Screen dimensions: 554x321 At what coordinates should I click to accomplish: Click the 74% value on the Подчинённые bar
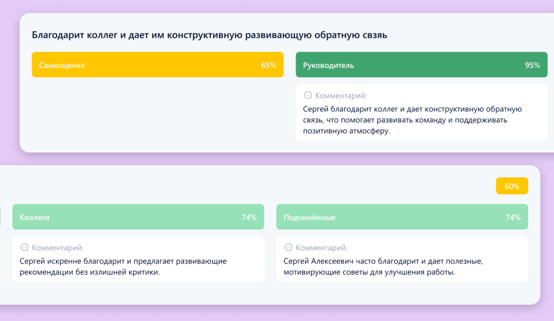coord(513,217)
